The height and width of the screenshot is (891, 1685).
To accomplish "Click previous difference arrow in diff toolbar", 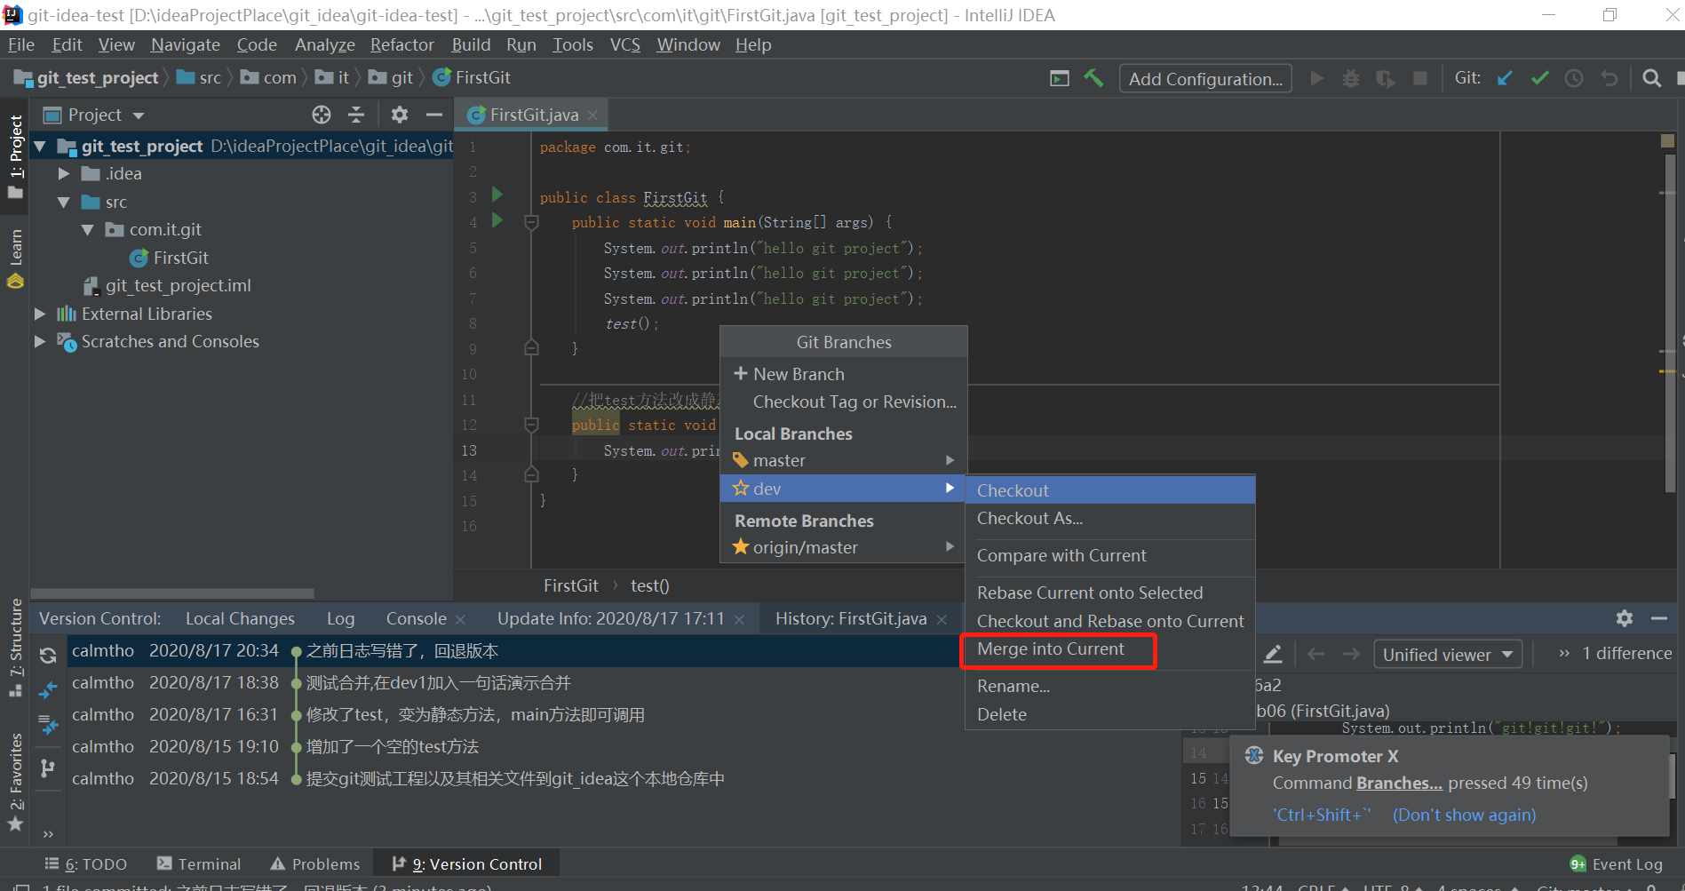I will click(x=1316, y=655).
